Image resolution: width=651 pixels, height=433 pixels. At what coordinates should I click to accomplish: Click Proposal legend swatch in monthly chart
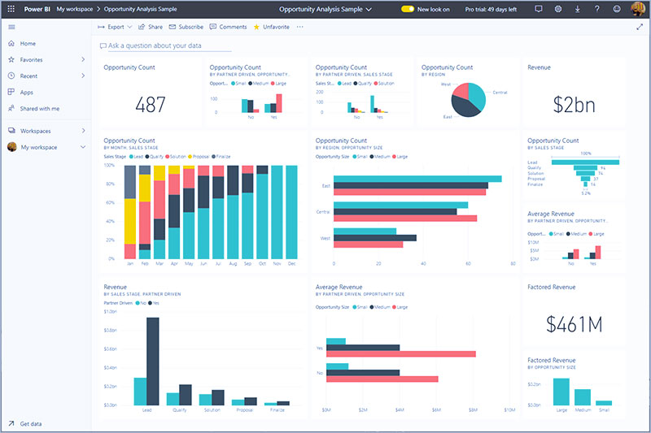click(190, 157)
